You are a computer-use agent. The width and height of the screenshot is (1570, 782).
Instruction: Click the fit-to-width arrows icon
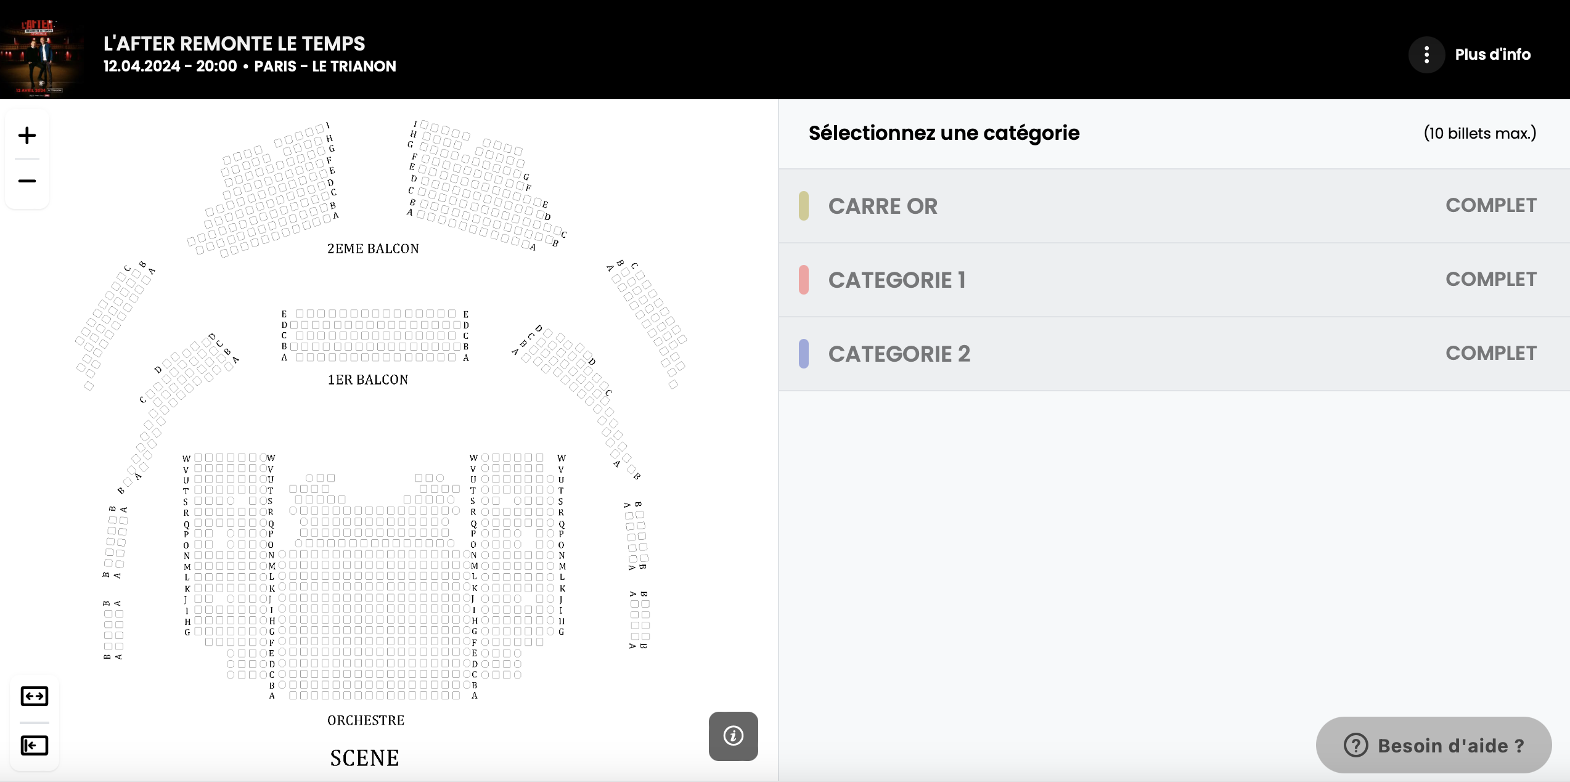[x=35, y=696]
